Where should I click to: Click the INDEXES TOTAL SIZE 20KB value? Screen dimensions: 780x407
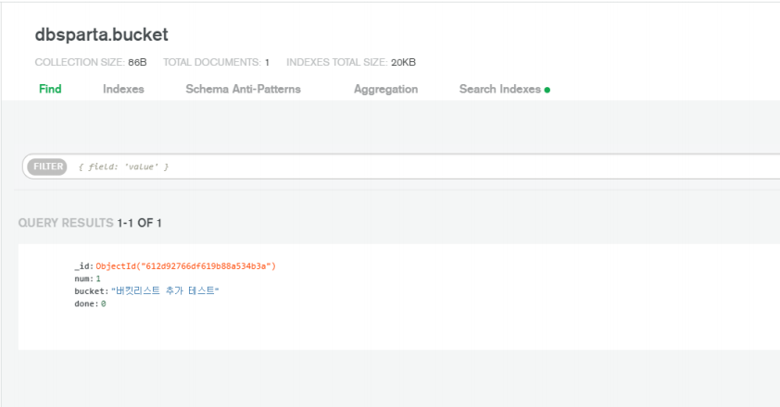coord(403,62)
